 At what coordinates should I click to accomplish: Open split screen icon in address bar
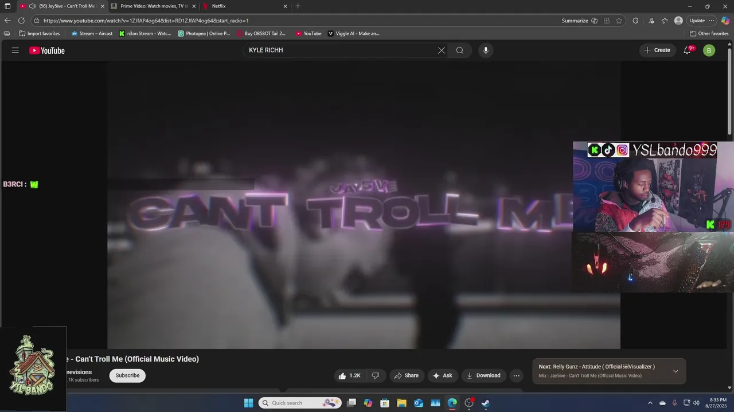point(607,21)
